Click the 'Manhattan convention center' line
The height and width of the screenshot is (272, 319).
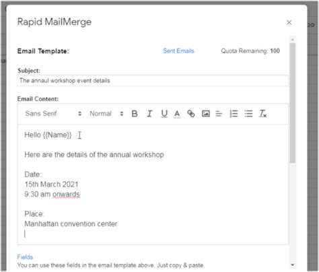(x=71, y=224)
